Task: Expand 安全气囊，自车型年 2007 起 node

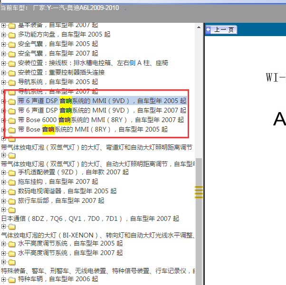Action: pyautogui.click(x=3, y=54)
